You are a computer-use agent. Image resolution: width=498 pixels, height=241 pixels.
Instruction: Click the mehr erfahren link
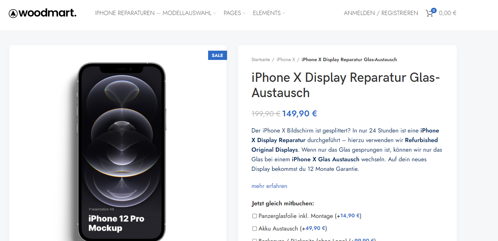(269, 186)
